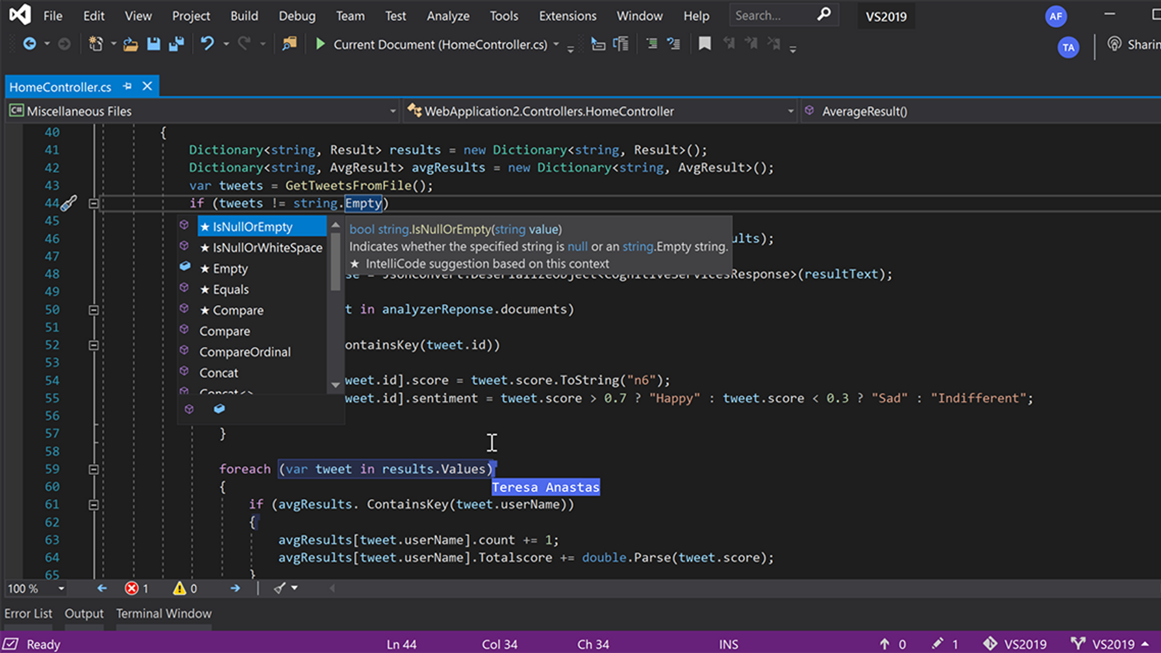This screenshot has height=653, width=1161.
Task: Open the Debug menu
Action: (x=297, y=16)
